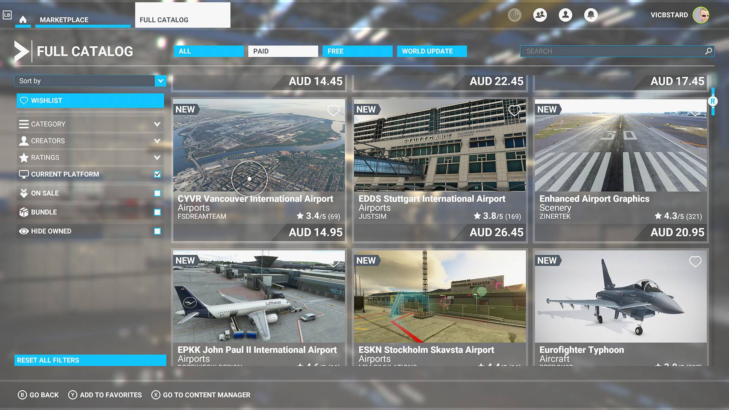Screen dimensions: 729x410
Task: Click RESET ALL FILTERS button
Action: (x=91, y=360)
